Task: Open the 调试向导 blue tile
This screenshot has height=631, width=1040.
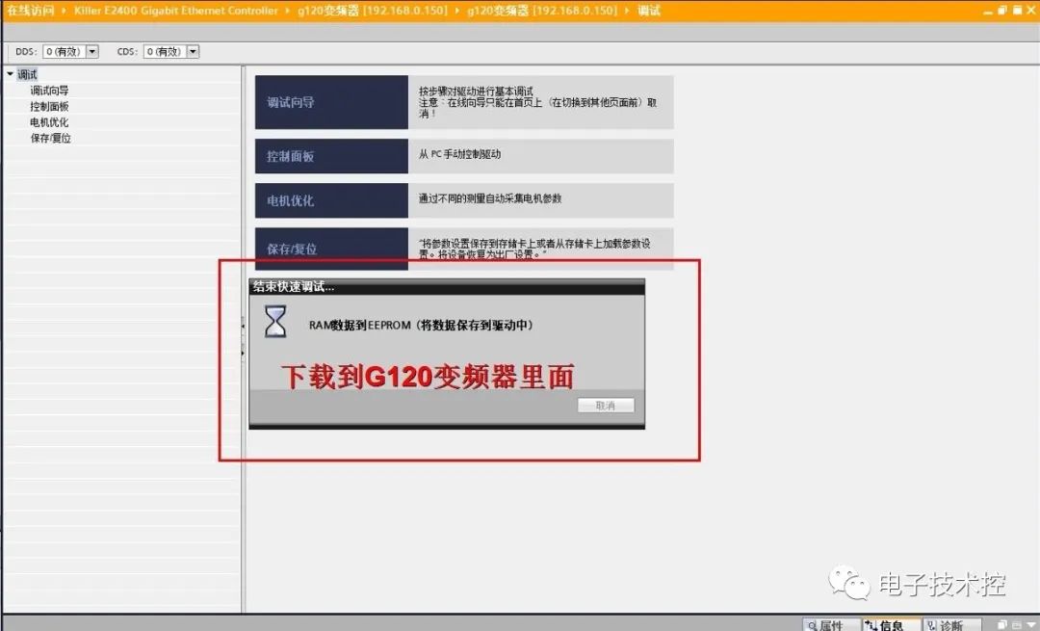Action: [331, 102]
